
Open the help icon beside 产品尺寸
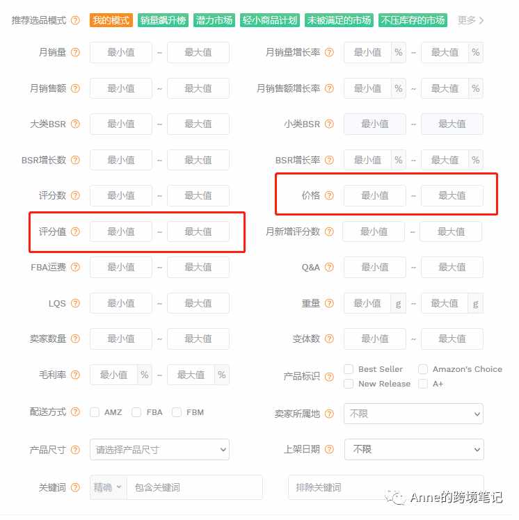tap(75, 450)
